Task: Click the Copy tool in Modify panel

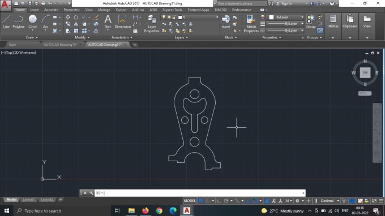Action: tap(68, 24)
